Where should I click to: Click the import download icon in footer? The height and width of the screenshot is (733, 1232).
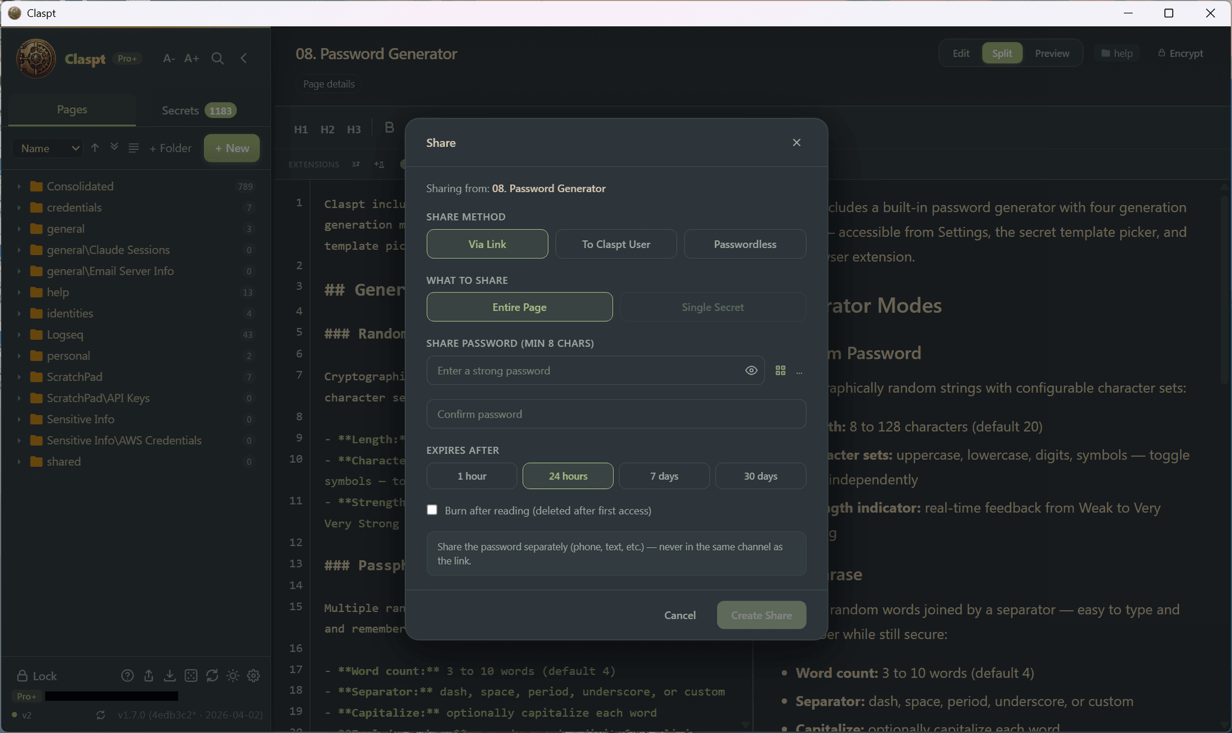[170, 676]
